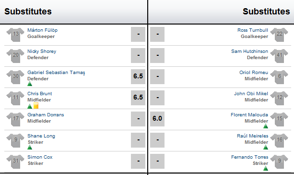
Task: Click the green arrow under Florent Malouda
Action: coord(266,126)
